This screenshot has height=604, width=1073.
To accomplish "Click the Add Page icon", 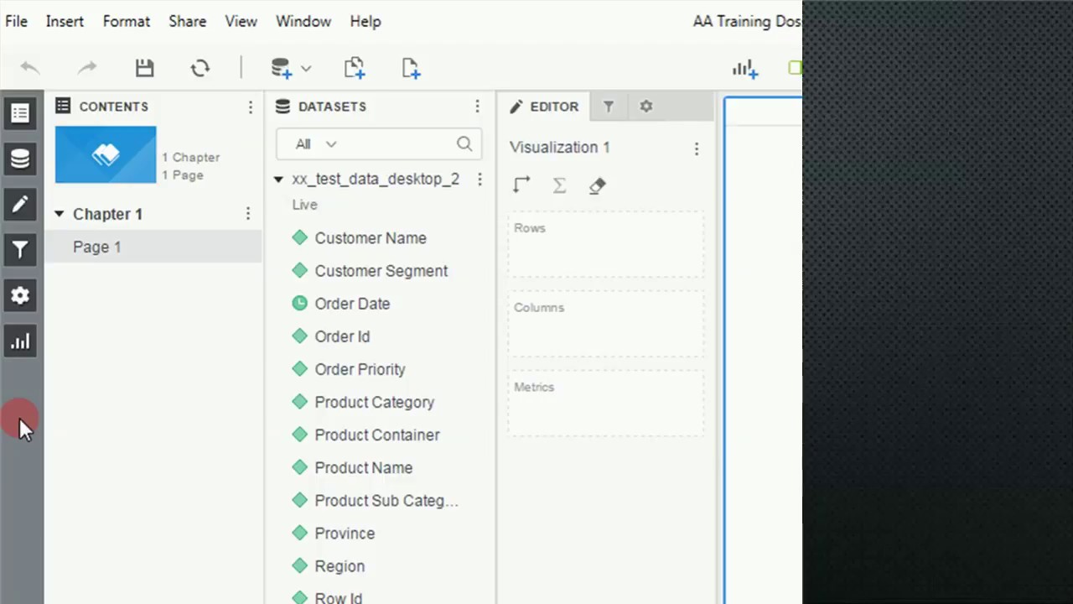I will (411, 68).
